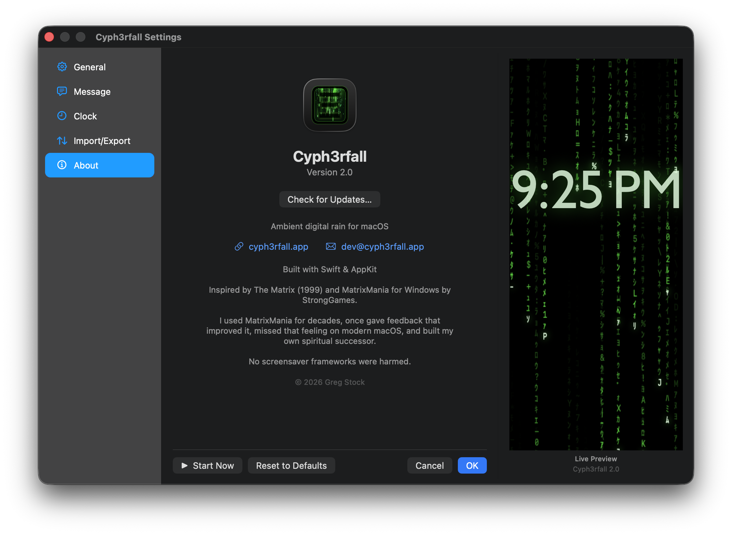Image resolution: width=732 pixels, height=535 pixels.
Task: Click the General gear icon in sidebar
Action: (x=62, y=67)
